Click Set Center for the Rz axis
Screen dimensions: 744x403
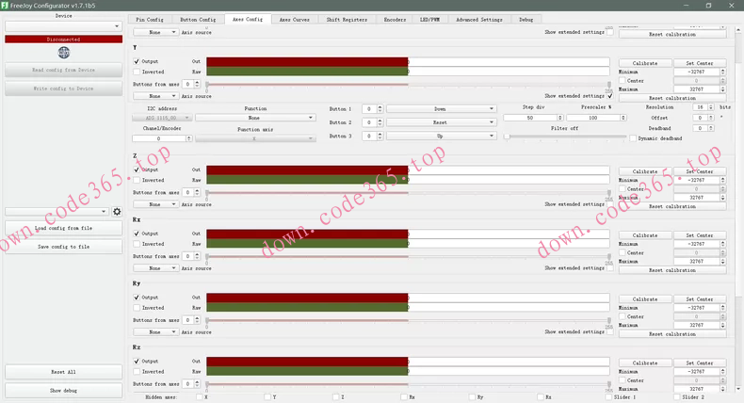coord(700,363)
